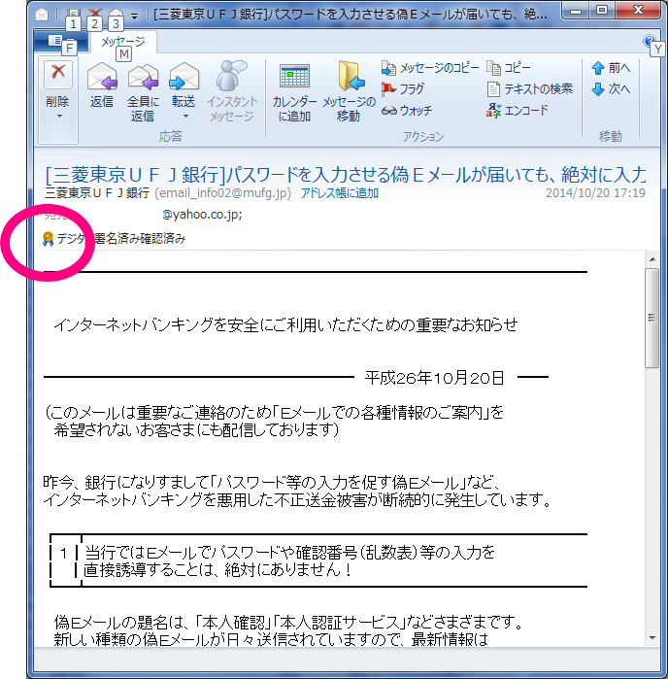Click Add to Calendar (カレンダーに追加) icon
The height and width of the screenshot is (679, 668).
tap(294, 76)
